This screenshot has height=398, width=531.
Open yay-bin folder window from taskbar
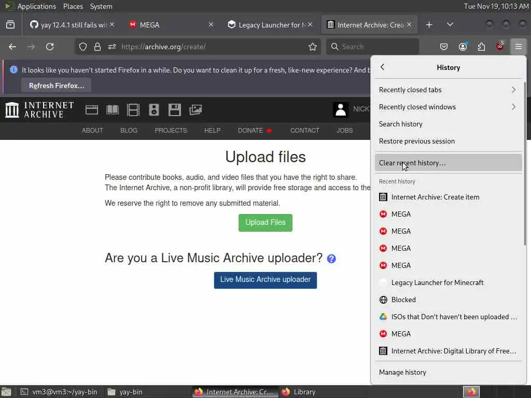coord(125,392)
